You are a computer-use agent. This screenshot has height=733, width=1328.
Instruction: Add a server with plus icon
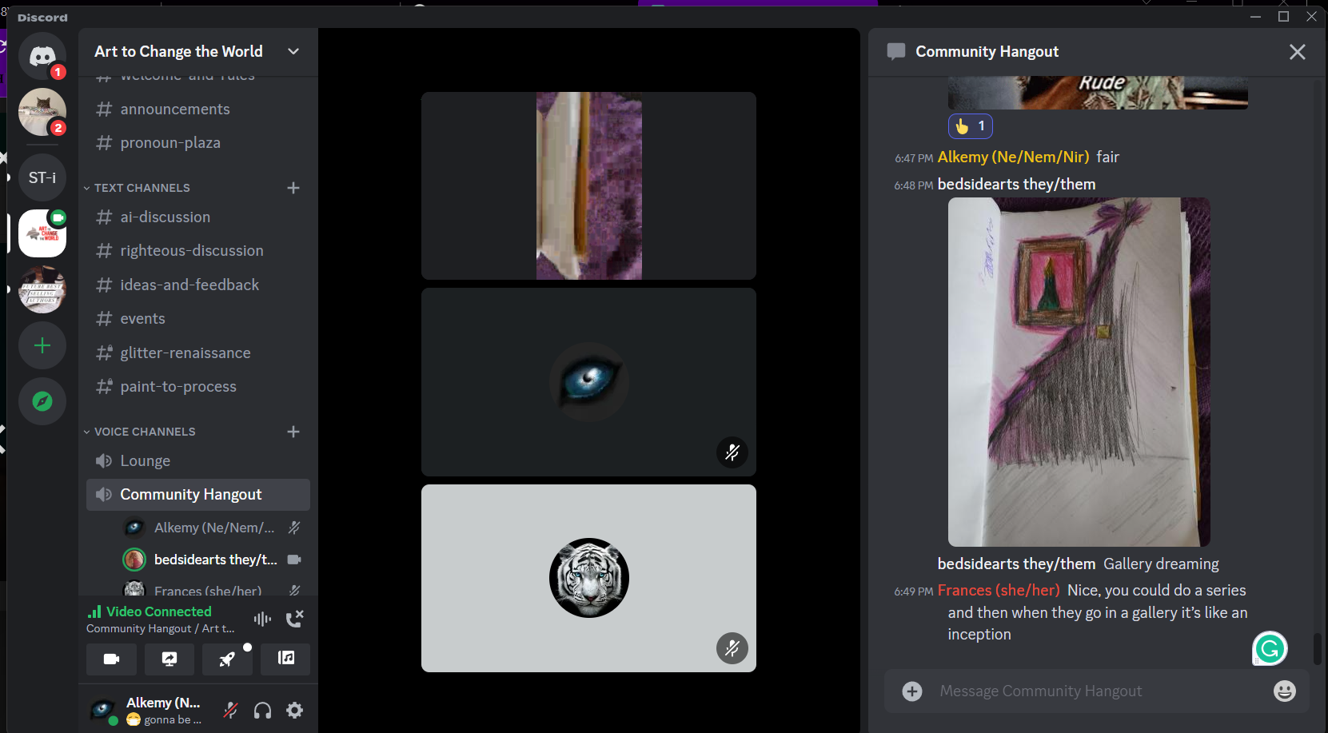click(42, 345)
